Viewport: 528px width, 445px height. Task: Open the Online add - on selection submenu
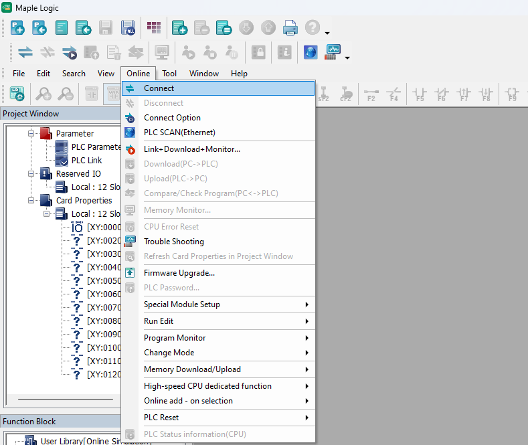(218, 401)
